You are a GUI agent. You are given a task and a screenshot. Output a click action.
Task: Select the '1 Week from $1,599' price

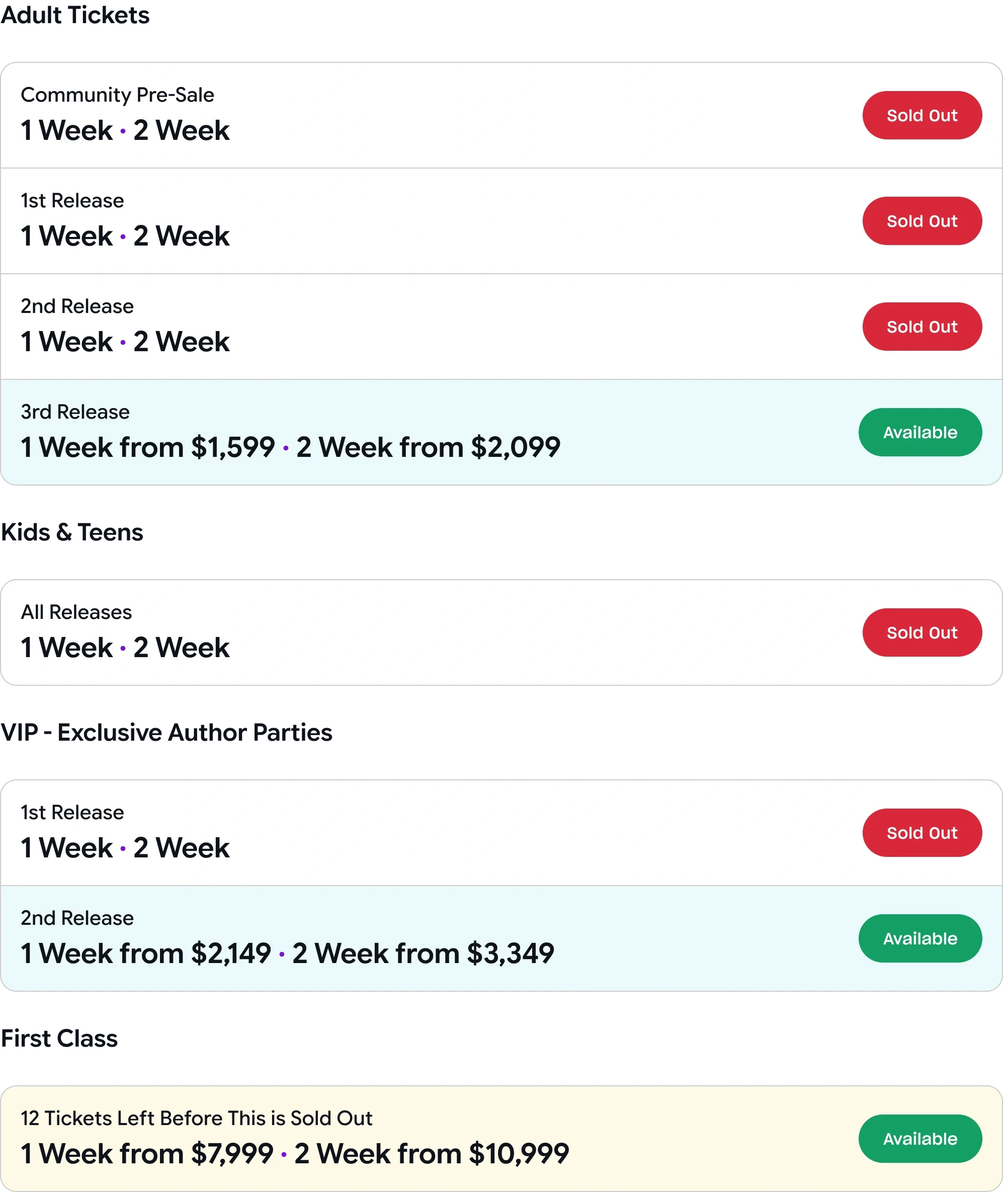[x=148, y=448]
